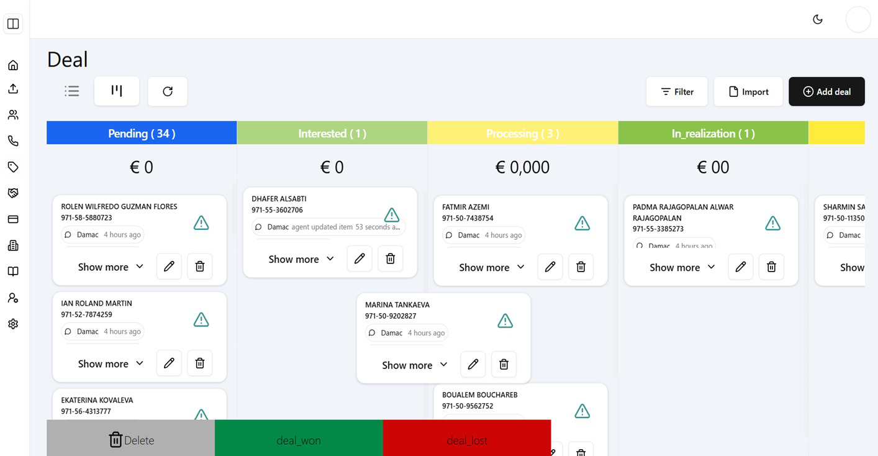Click the green deal_won zone
This screenshot has width=878, height=456.
[299, 438]
